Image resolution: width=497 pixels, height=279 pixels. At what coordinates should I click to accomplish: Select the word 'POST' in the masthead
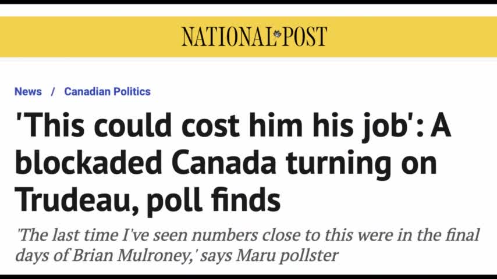click(304, 37)
